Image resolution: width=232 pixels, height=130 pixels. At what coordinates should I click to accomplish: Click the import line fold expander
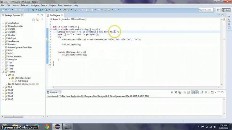pos(51,19)
